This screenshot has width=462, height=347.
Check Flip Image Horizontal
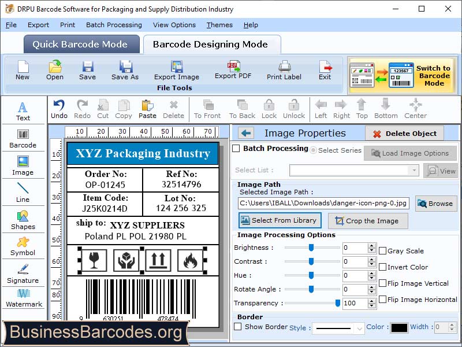tap(382, 300)
